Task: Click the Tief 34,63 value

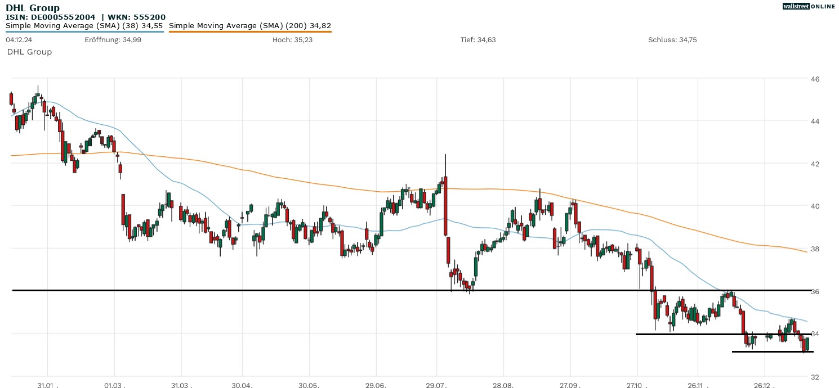Action: coord(478,40)
